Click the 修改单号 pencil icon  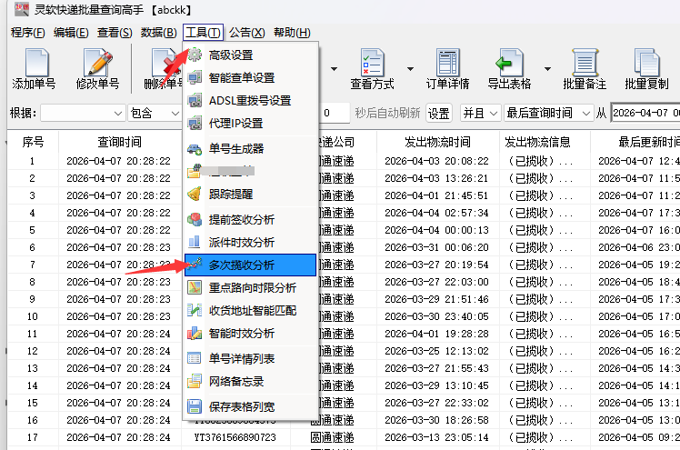(x=97, y=64)
